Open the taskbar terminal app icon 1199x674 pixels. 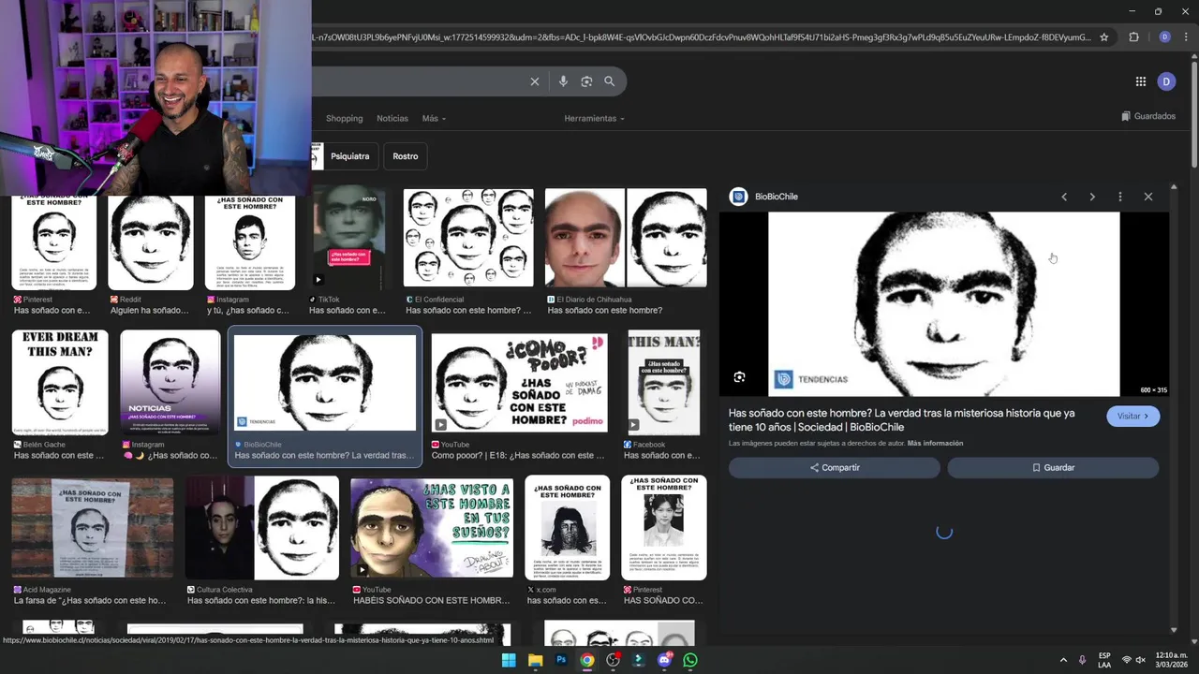tap(639, 660)
